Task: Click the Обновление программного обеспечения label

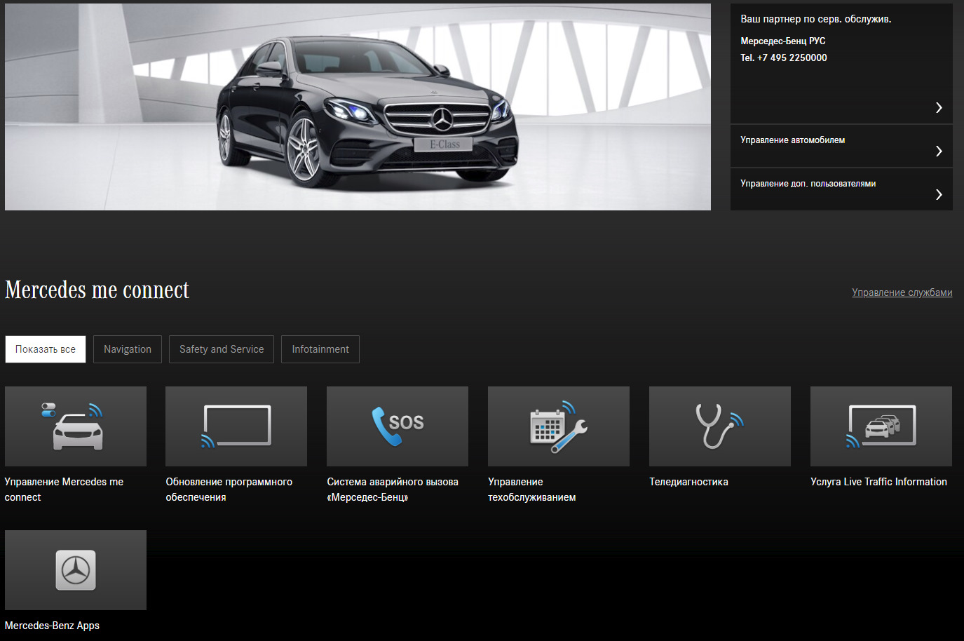Action: point(229,490)
